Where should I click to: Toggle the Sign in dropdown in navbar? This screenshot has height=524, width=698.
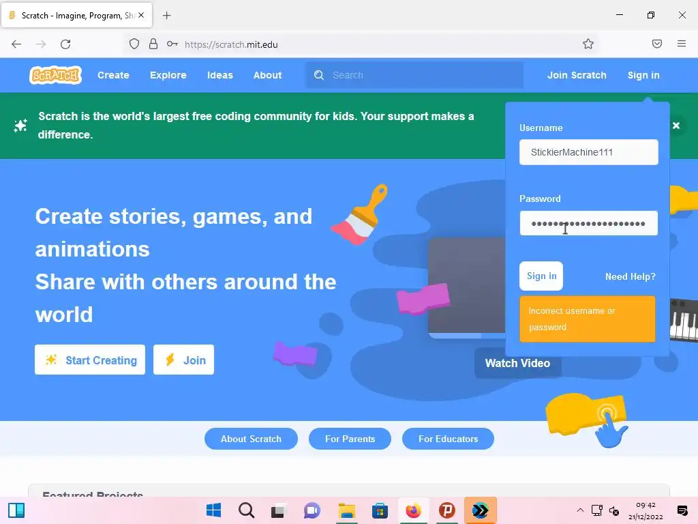pyautogui.click(x=643, y=75)
